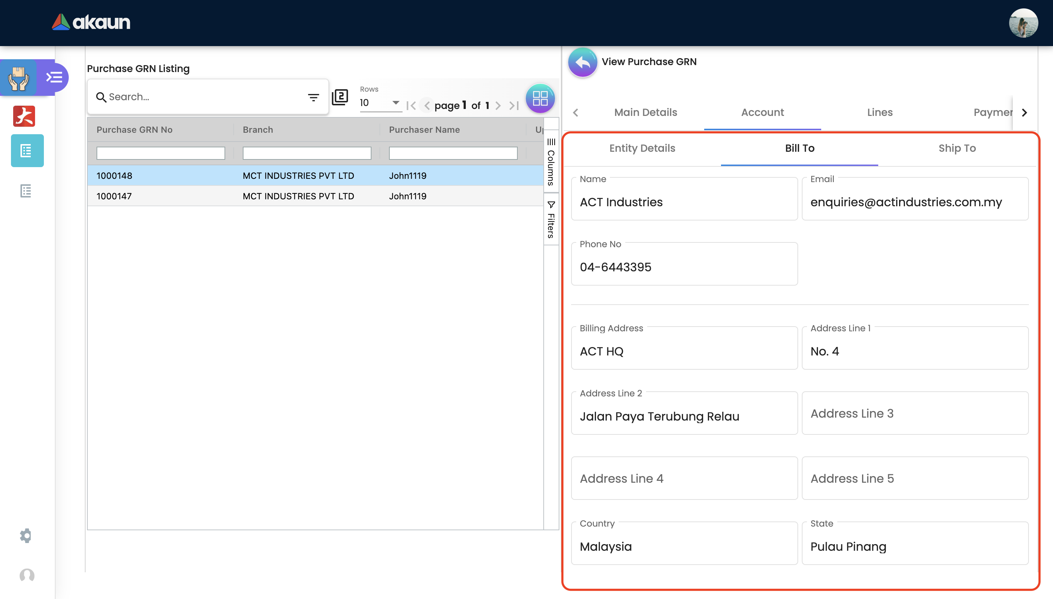
Task: Click the gray list icon in sidebar
Action: (x=26, y=191)
